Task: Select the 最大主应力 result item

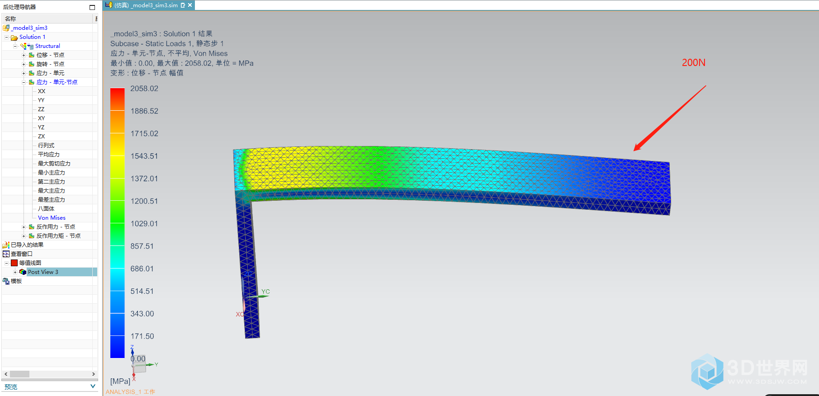Action: coord(52,191)
